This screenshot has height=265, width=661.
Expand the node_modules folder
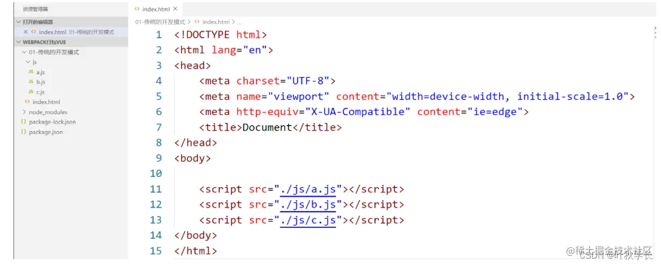(24, 112)
